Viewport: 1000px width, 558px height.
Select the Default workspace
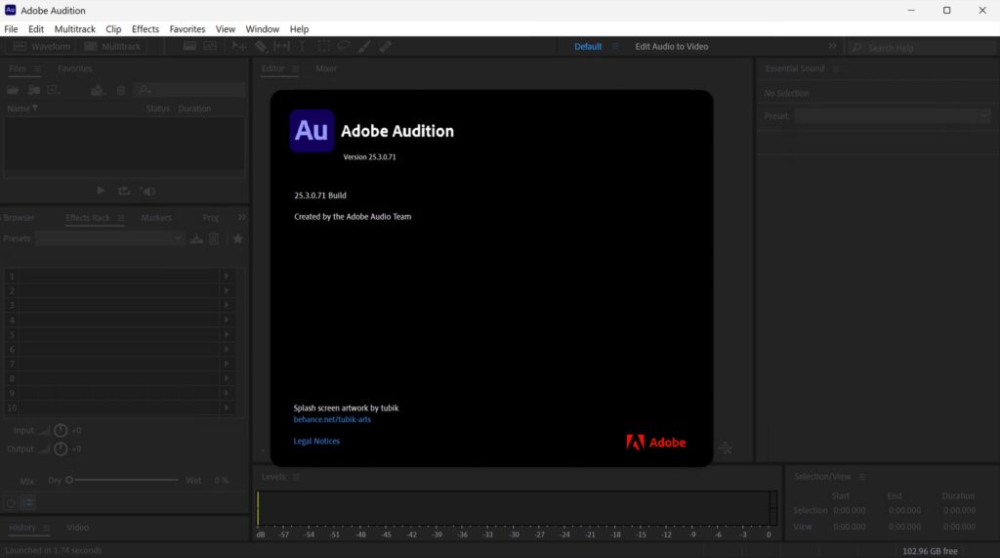click(x=588, y=47)
